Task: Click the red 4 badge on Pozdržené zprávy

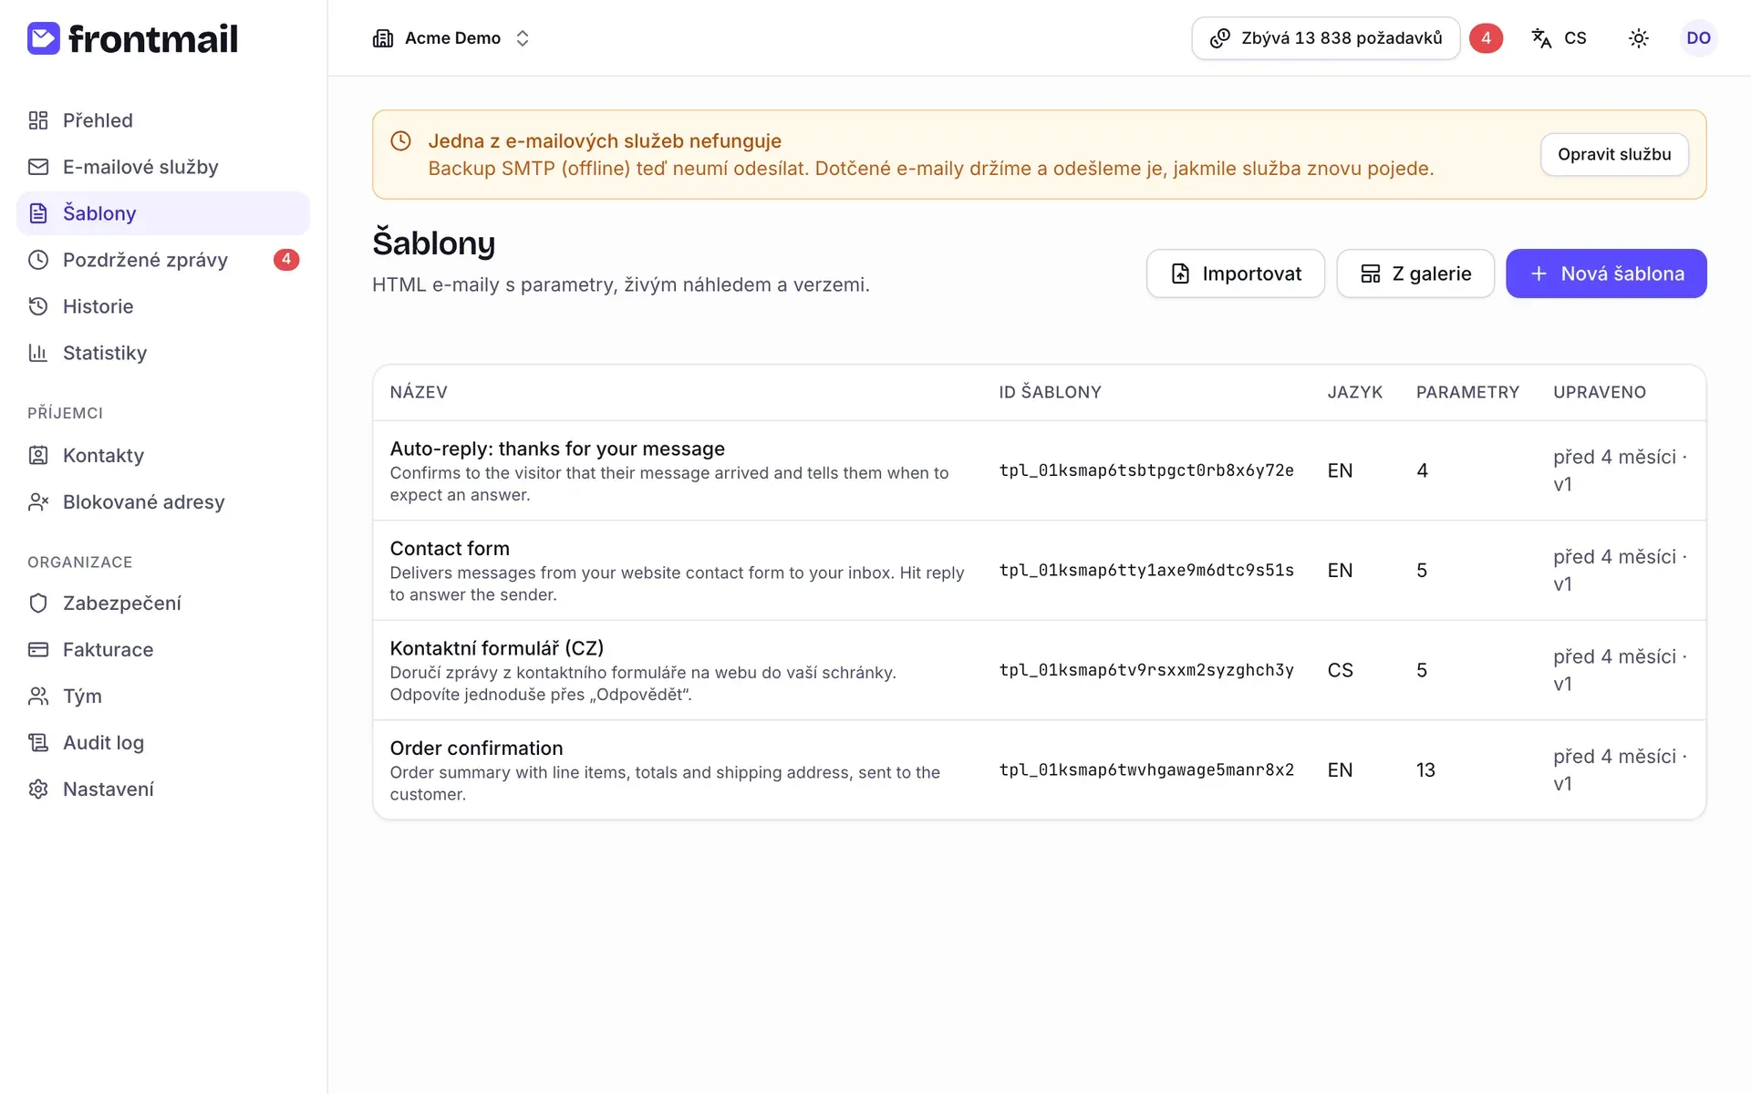Action: pos(286,260)
